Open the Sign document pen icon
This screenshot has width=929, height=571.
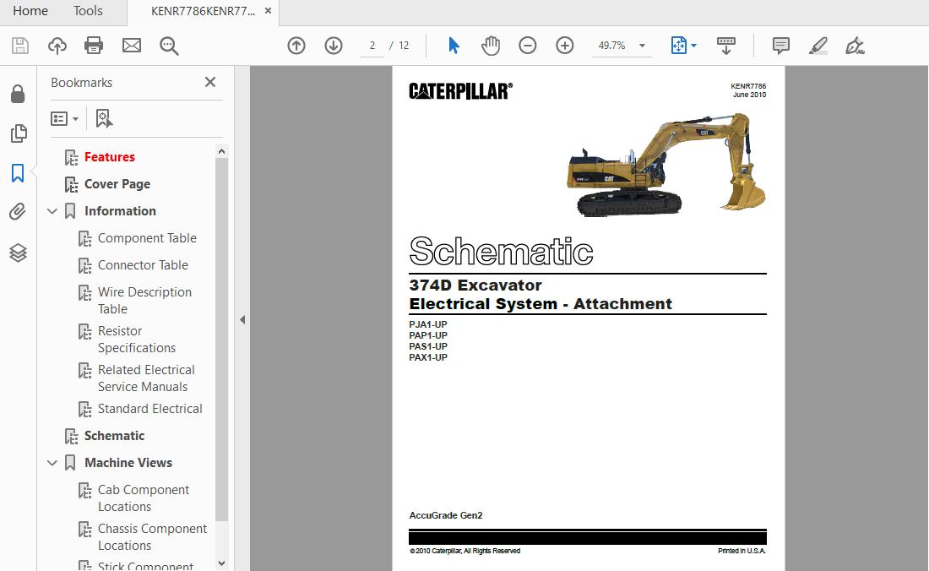[x=855, y=46]
